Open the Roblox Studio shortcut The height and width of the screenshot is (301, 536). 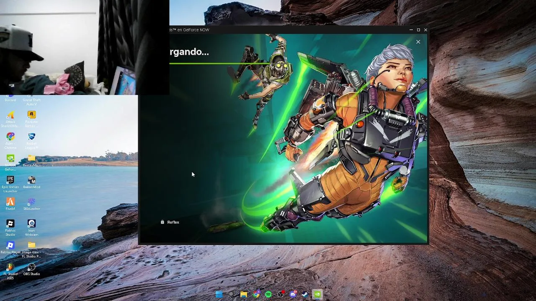click(x=10, y=228)
